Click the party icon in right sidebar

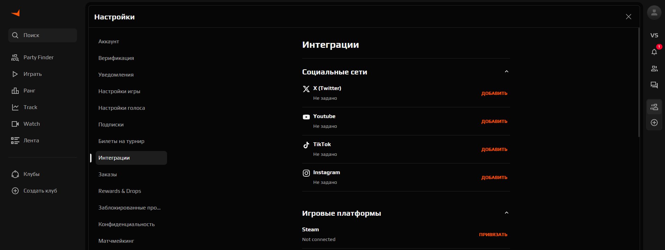click(x=654, y=107)
